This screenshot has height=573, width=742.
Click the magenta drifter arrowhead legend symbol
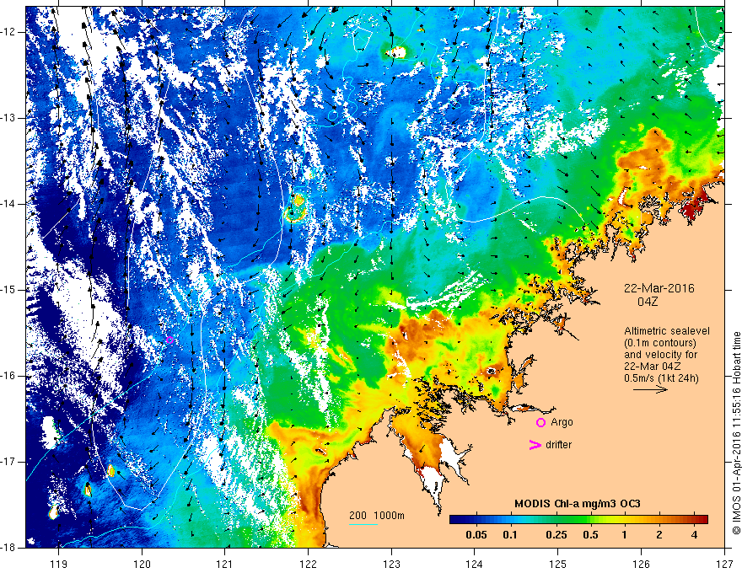tap(535, 445)
